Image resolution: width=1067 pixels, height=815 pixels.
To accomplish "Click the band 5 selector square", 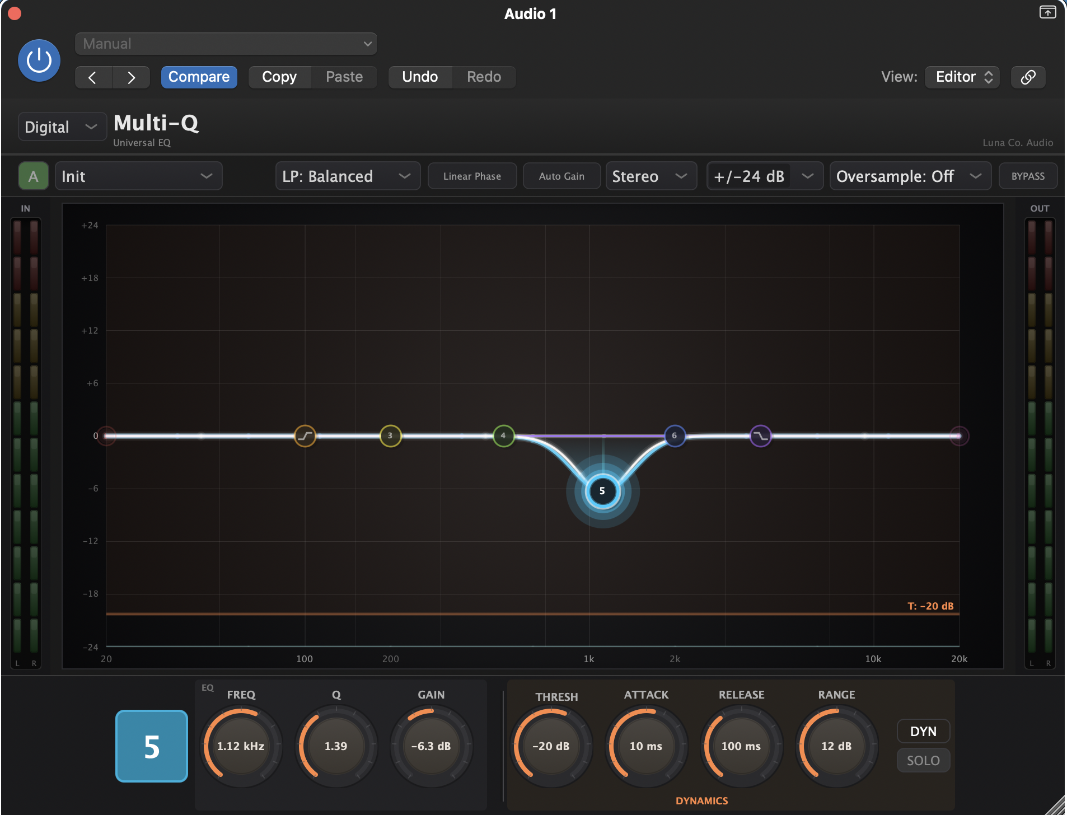I will [151, 746].
